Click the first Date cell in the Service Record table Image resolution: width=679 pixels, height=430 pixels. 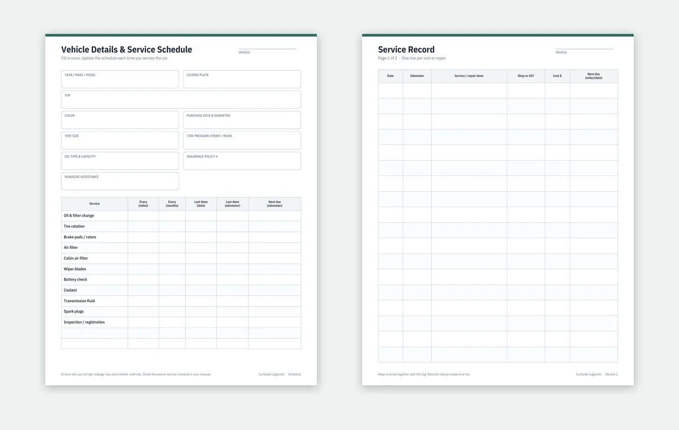pos(390,91)
